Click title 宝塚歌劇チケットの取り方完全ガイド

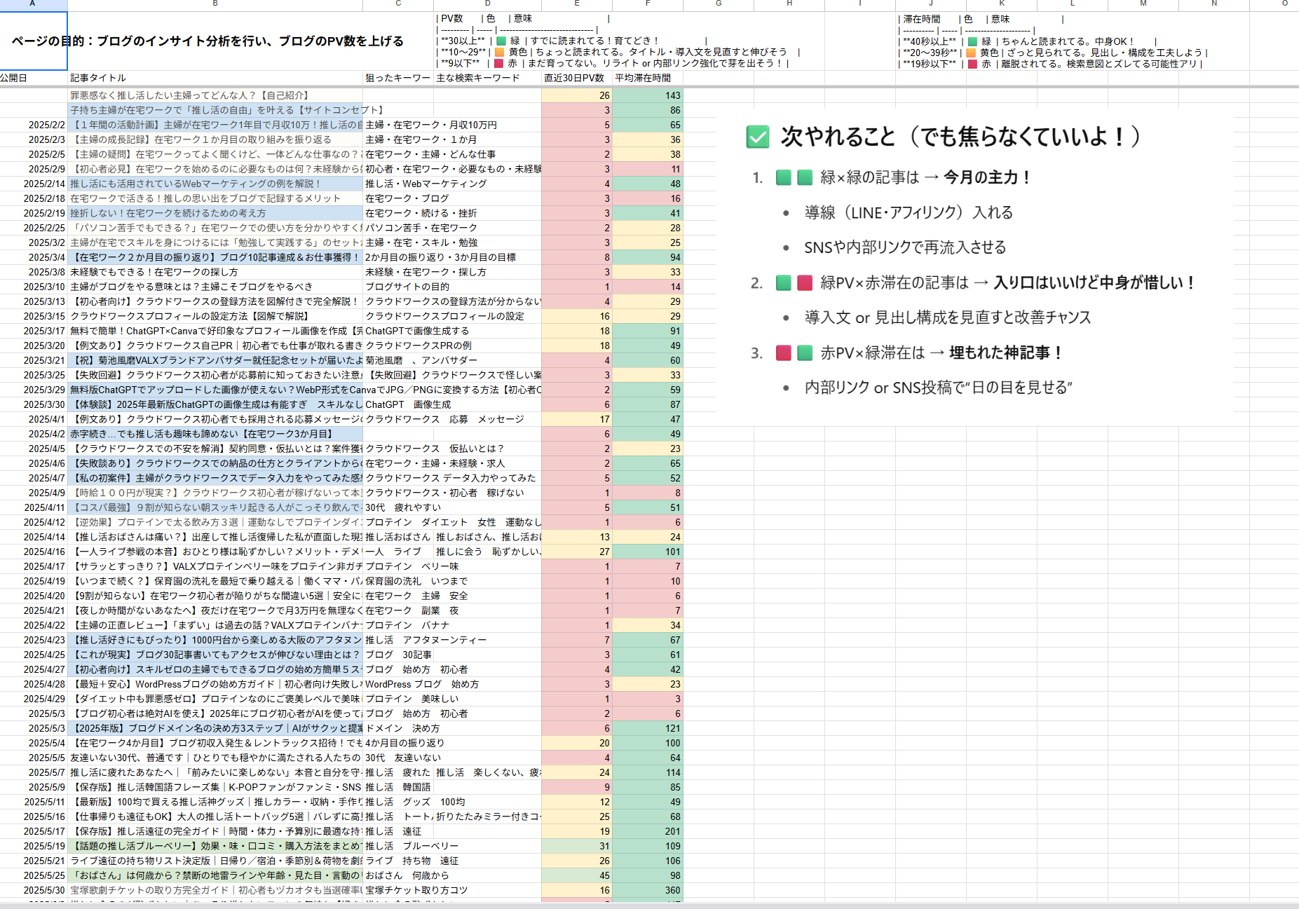pos(215,890)
